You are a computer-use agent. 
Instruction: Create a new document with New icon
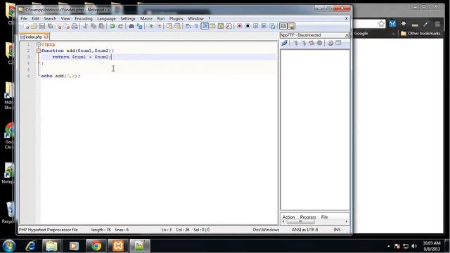click(x=26, y=27)
